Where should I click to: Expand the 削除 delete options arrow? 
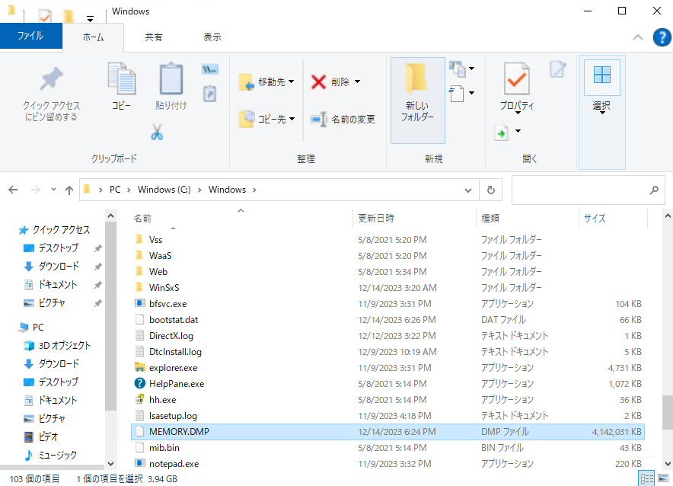pos(357,82)
